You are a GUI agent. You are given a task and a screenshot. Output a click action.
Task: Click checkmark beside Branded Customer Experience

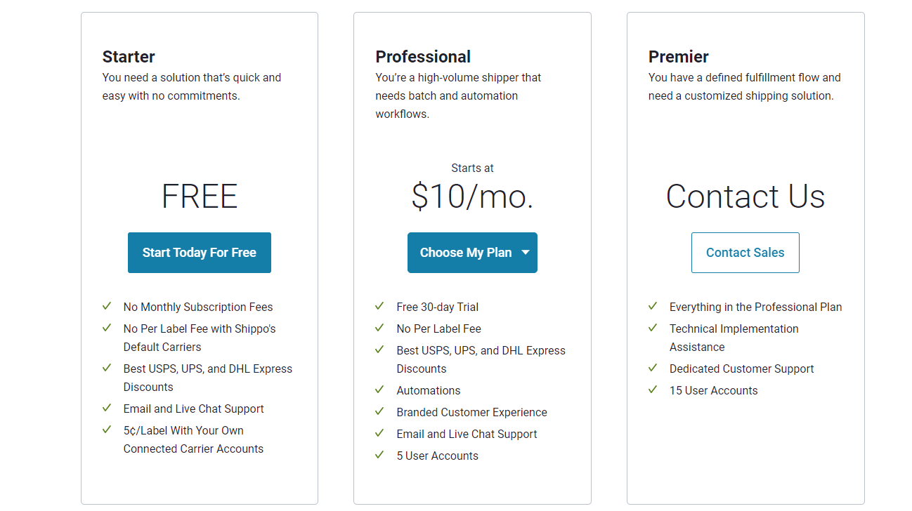(379, 411)
